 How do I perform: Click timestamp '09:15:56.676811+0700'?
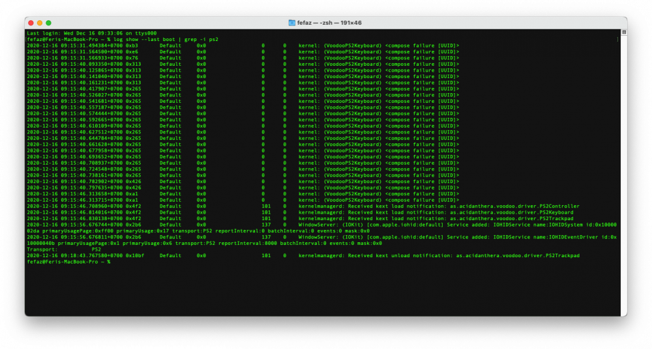point(92,237)
